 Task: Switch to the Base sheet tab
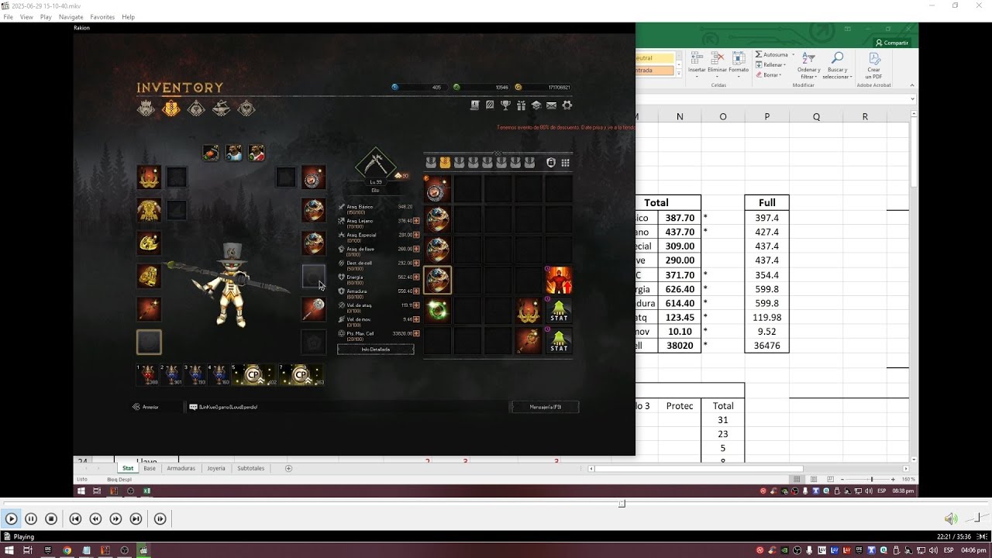click(x=150, y=468)
